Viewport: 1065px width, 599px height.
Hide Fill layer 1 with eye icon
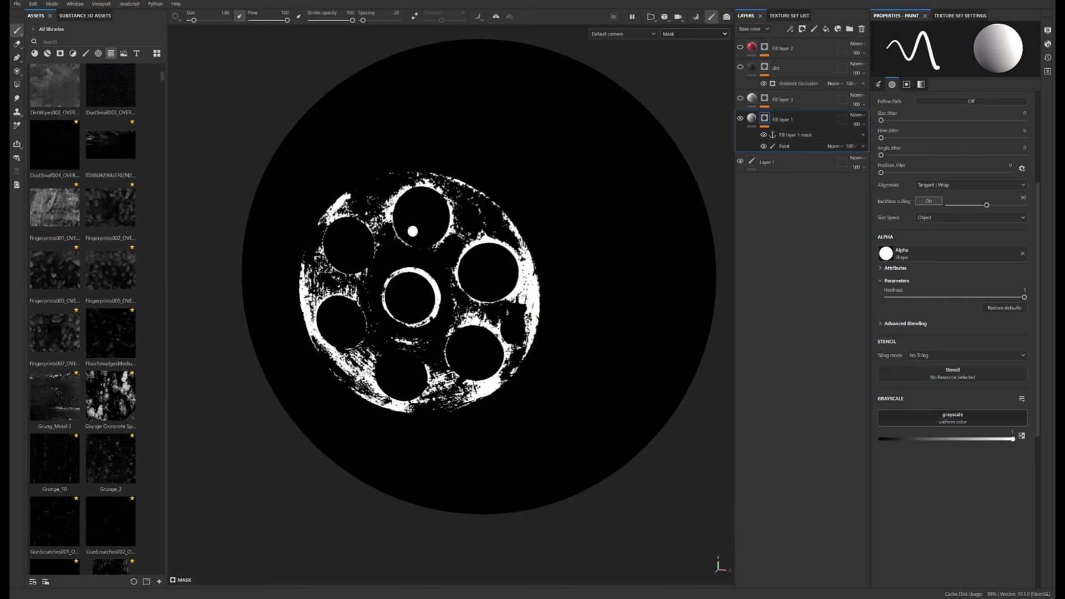(x=740, y=118)
